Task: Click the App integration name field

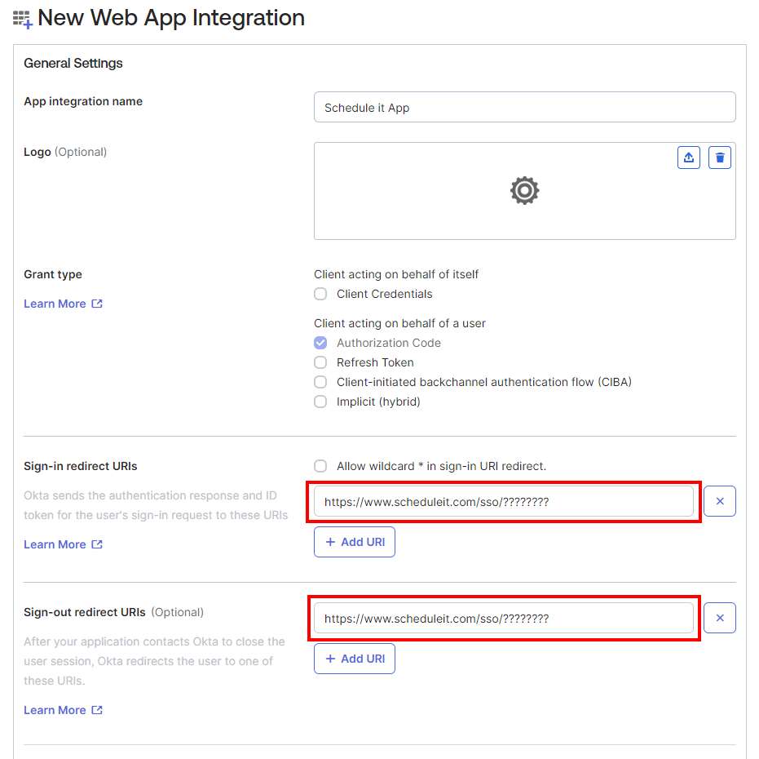Action: [525, 107]
